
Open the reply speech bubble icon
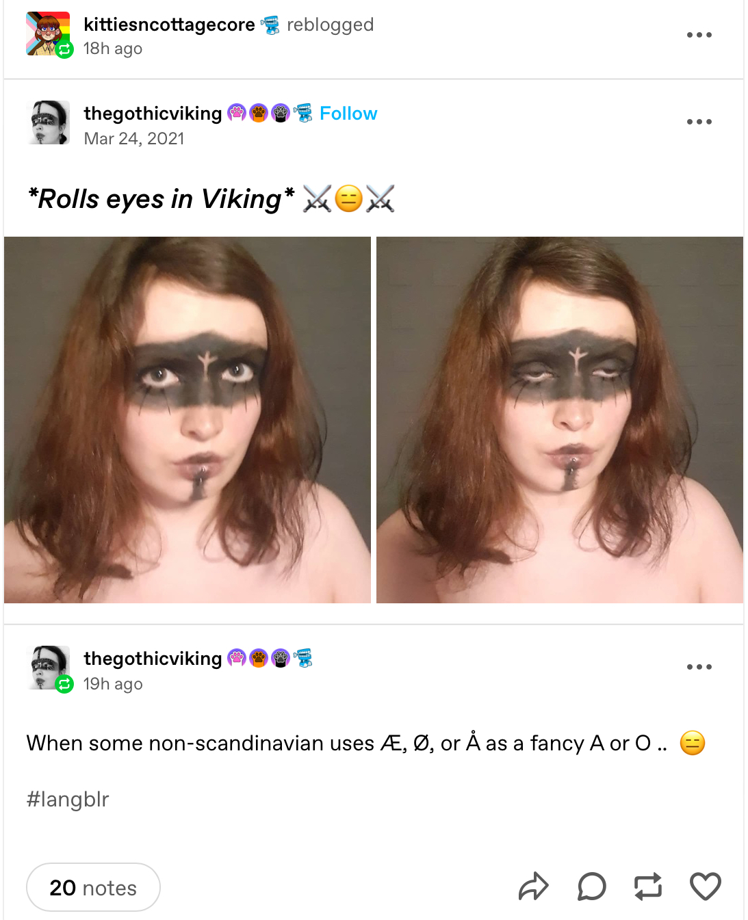(591, 886)
